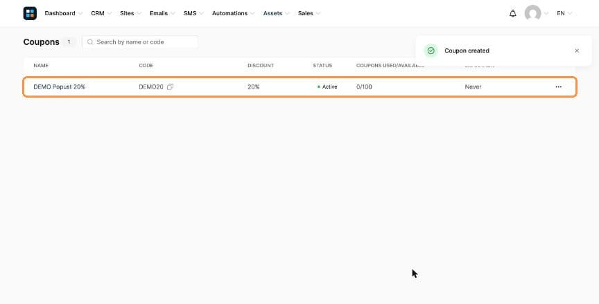Click the 20% discount cell
The height and width of the screenshot is (304, 599).
(253, 87)
